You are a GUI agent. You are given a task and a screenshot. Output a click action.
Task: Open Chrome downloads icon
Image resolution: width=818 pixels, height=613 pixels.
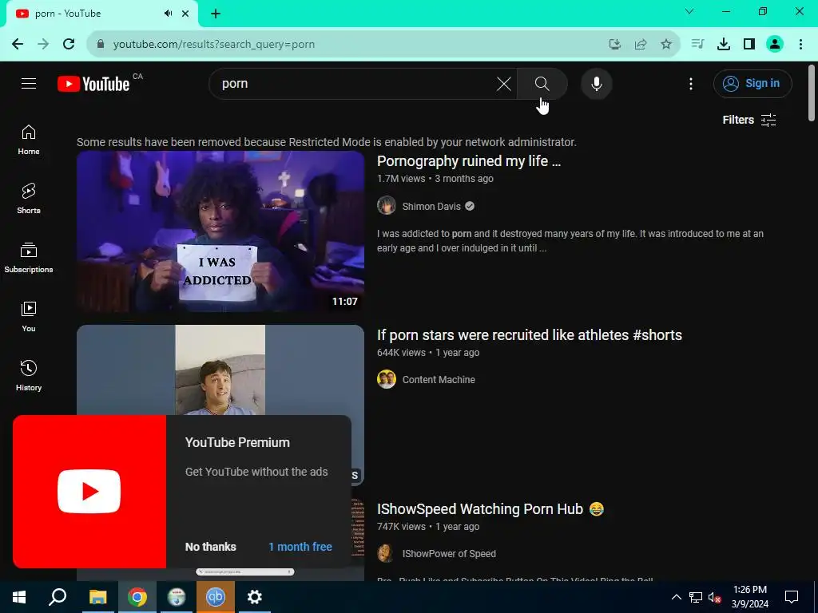[x=724, y=44]
